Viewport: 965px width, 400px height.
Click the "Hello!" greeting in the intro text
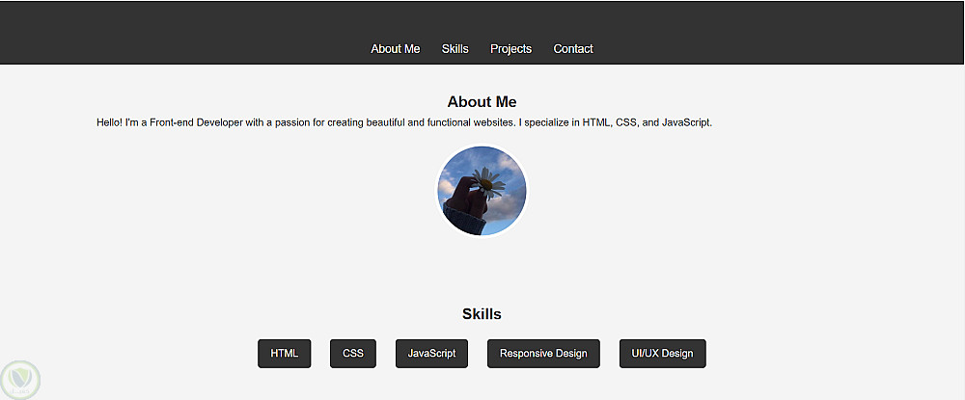(x=109, y=123)
